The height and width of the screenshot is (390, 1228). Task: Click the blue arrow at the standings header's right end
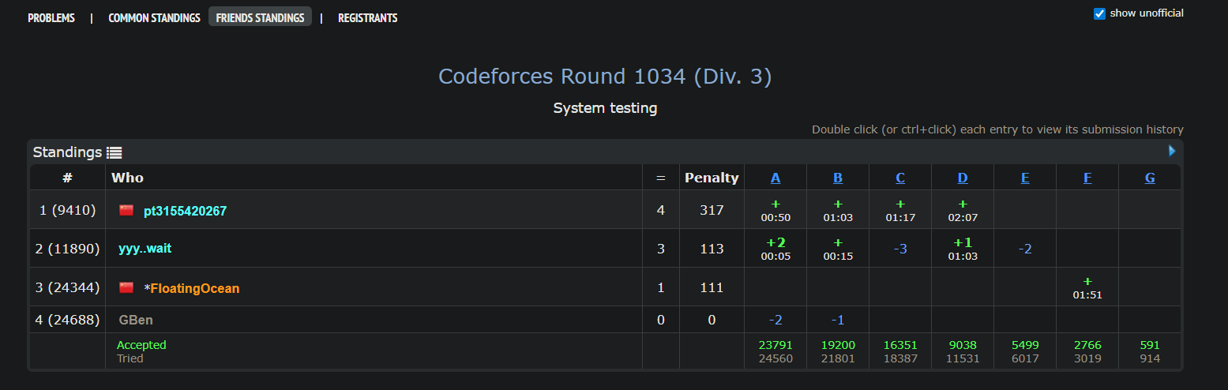(1172, 151)
